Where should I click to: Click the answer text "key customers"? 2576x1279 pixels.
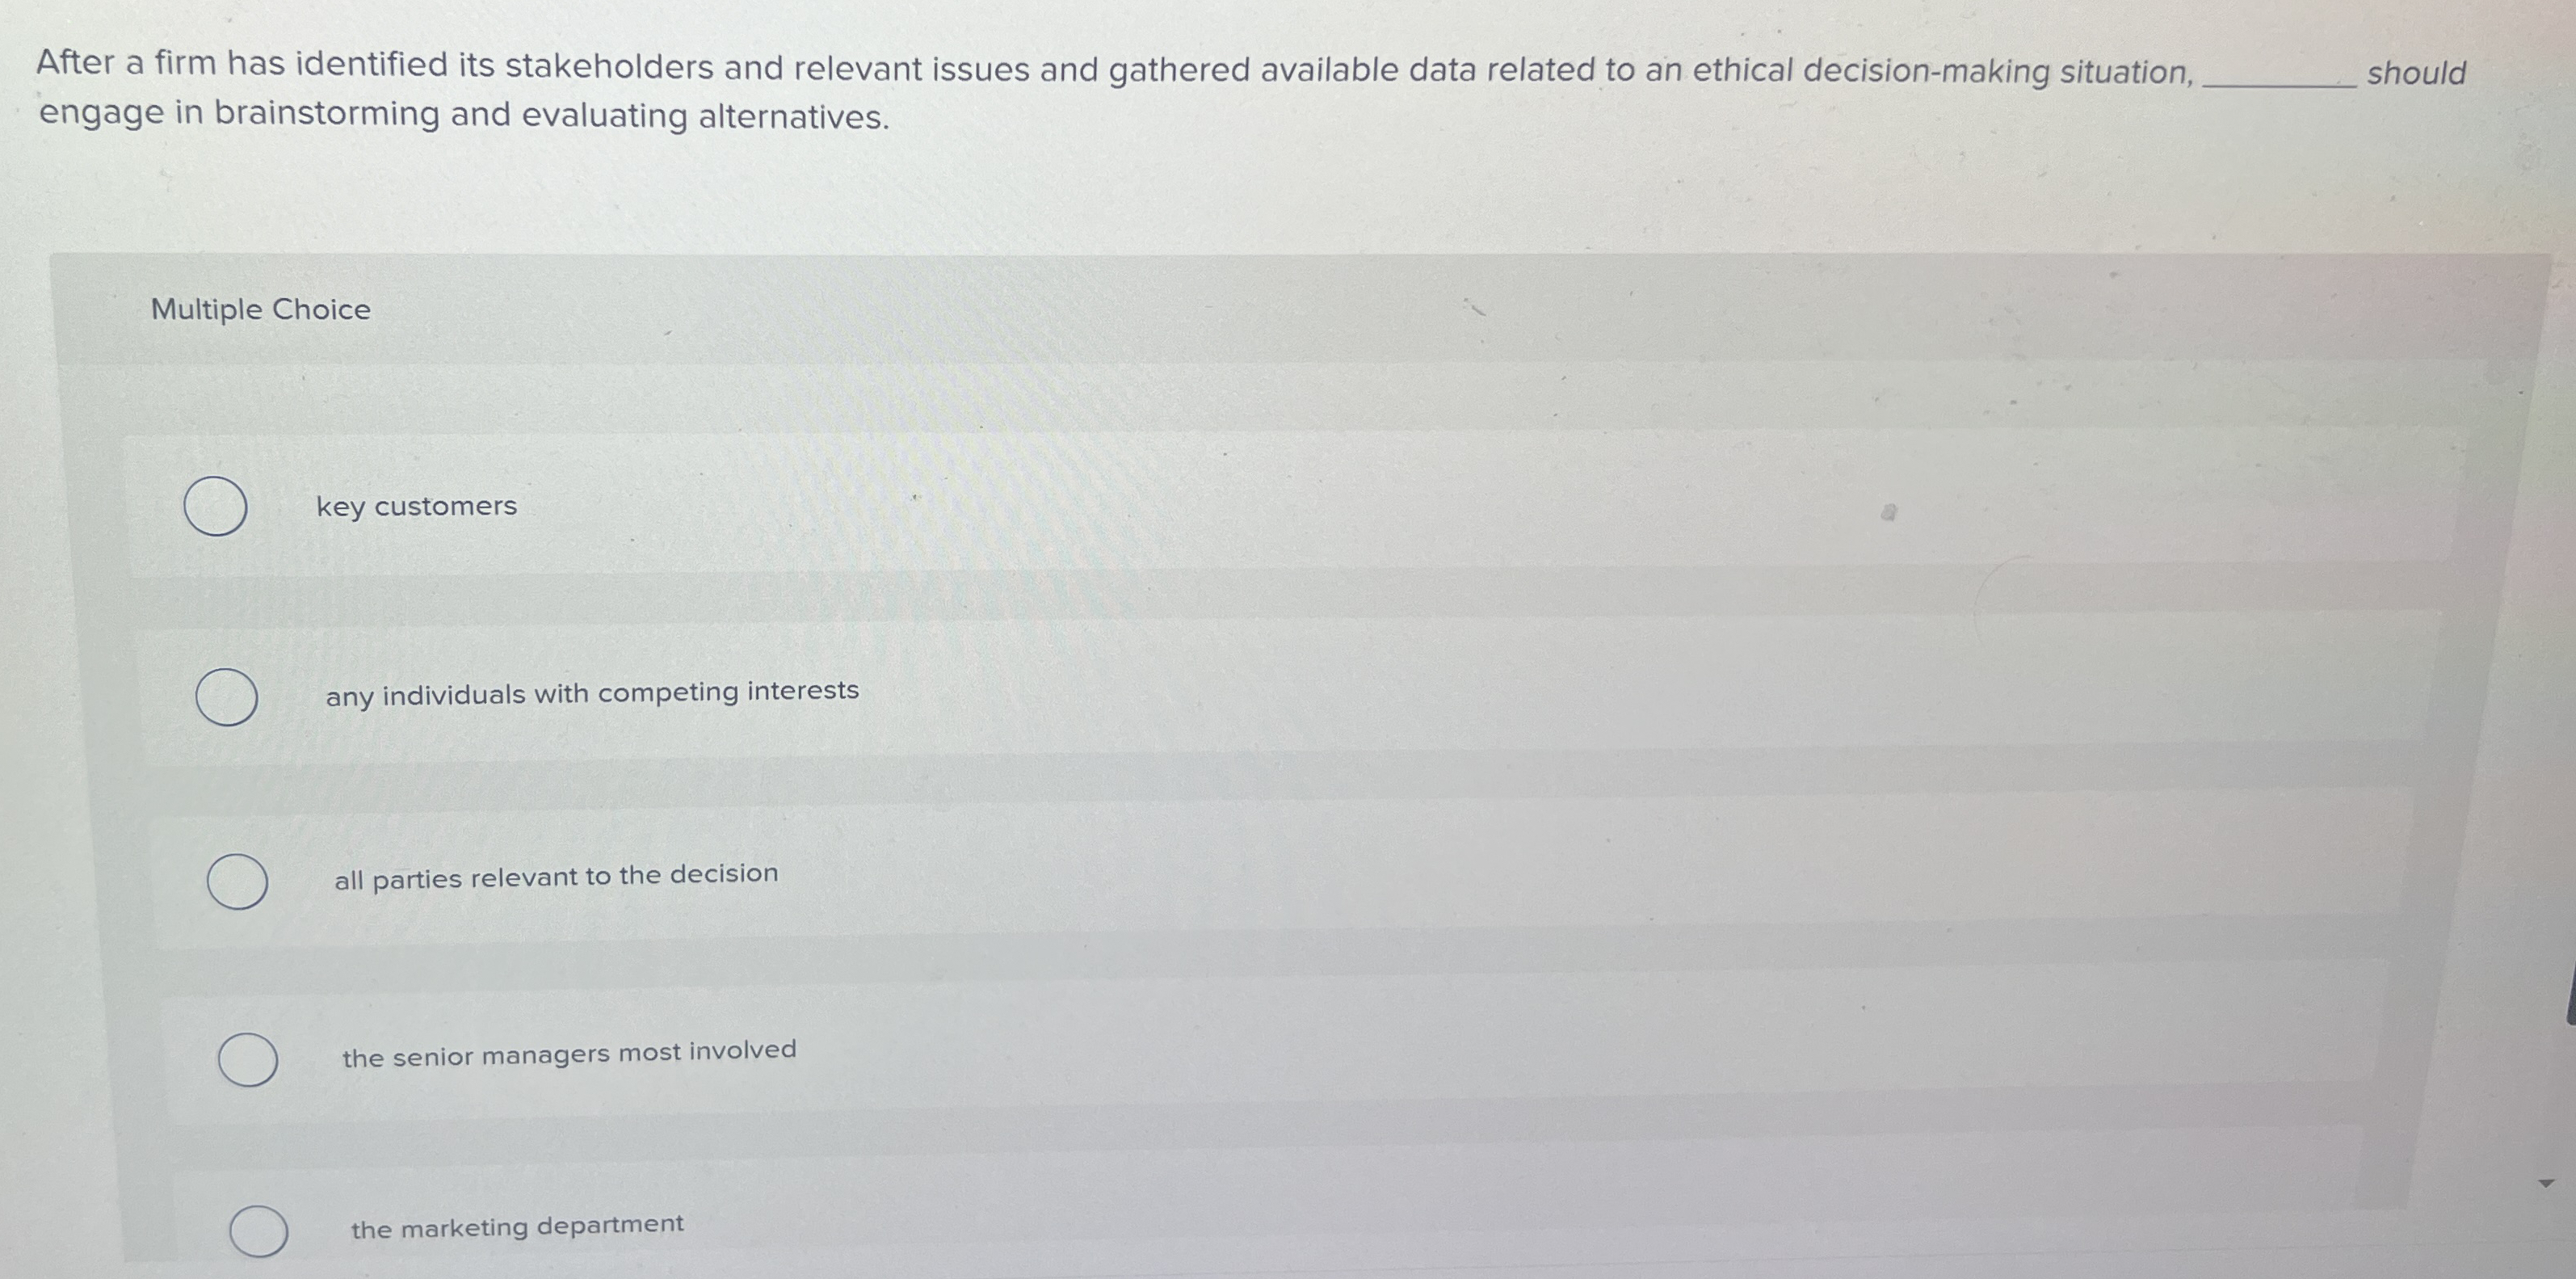[x=416, y=506]
